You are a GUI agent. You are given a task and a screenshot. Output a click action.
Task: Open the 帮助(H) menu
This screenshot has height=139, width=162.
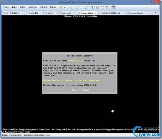tap(53, 7)
